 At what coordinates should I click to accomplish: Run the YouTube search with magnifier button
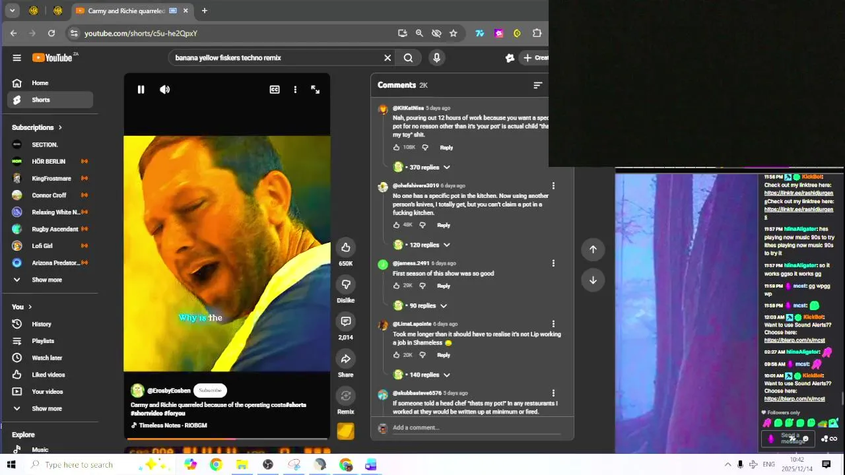[409, 58]
